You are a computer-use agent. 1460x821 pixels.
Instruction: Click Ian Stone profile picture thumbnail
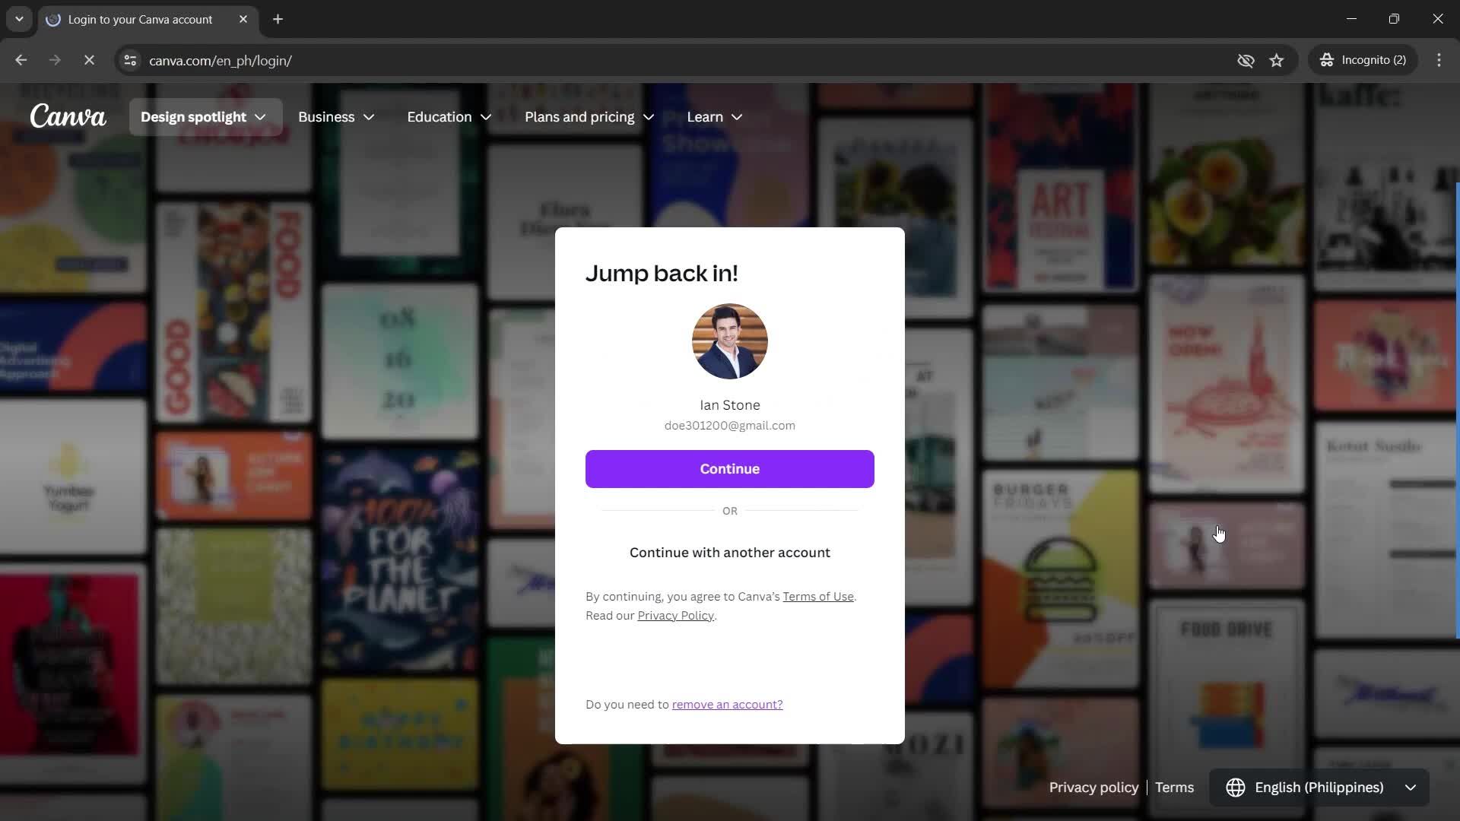730,341
